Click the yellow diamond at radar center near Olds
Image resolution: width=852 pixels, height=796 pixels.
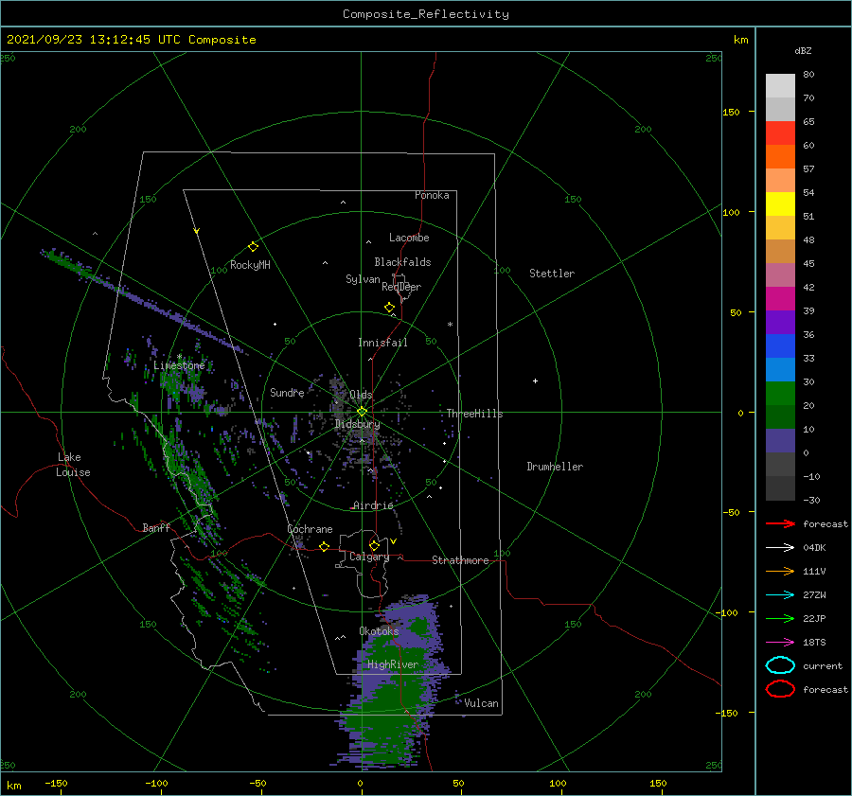[362, 412]
